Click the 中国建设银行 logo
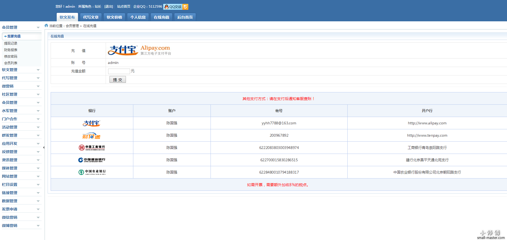The width and height of the screenshot is (507, 240). click(x=92, y=160)
